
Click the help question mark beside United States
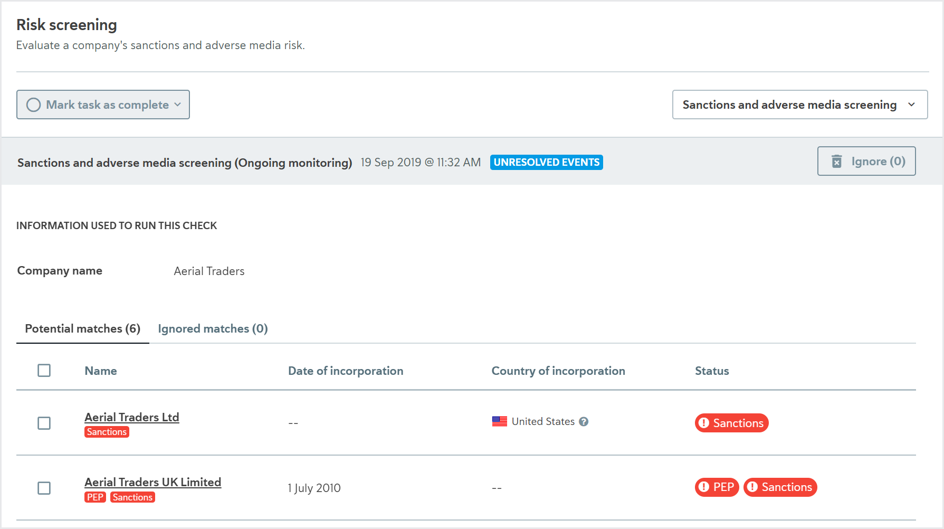tap(584, 421)
